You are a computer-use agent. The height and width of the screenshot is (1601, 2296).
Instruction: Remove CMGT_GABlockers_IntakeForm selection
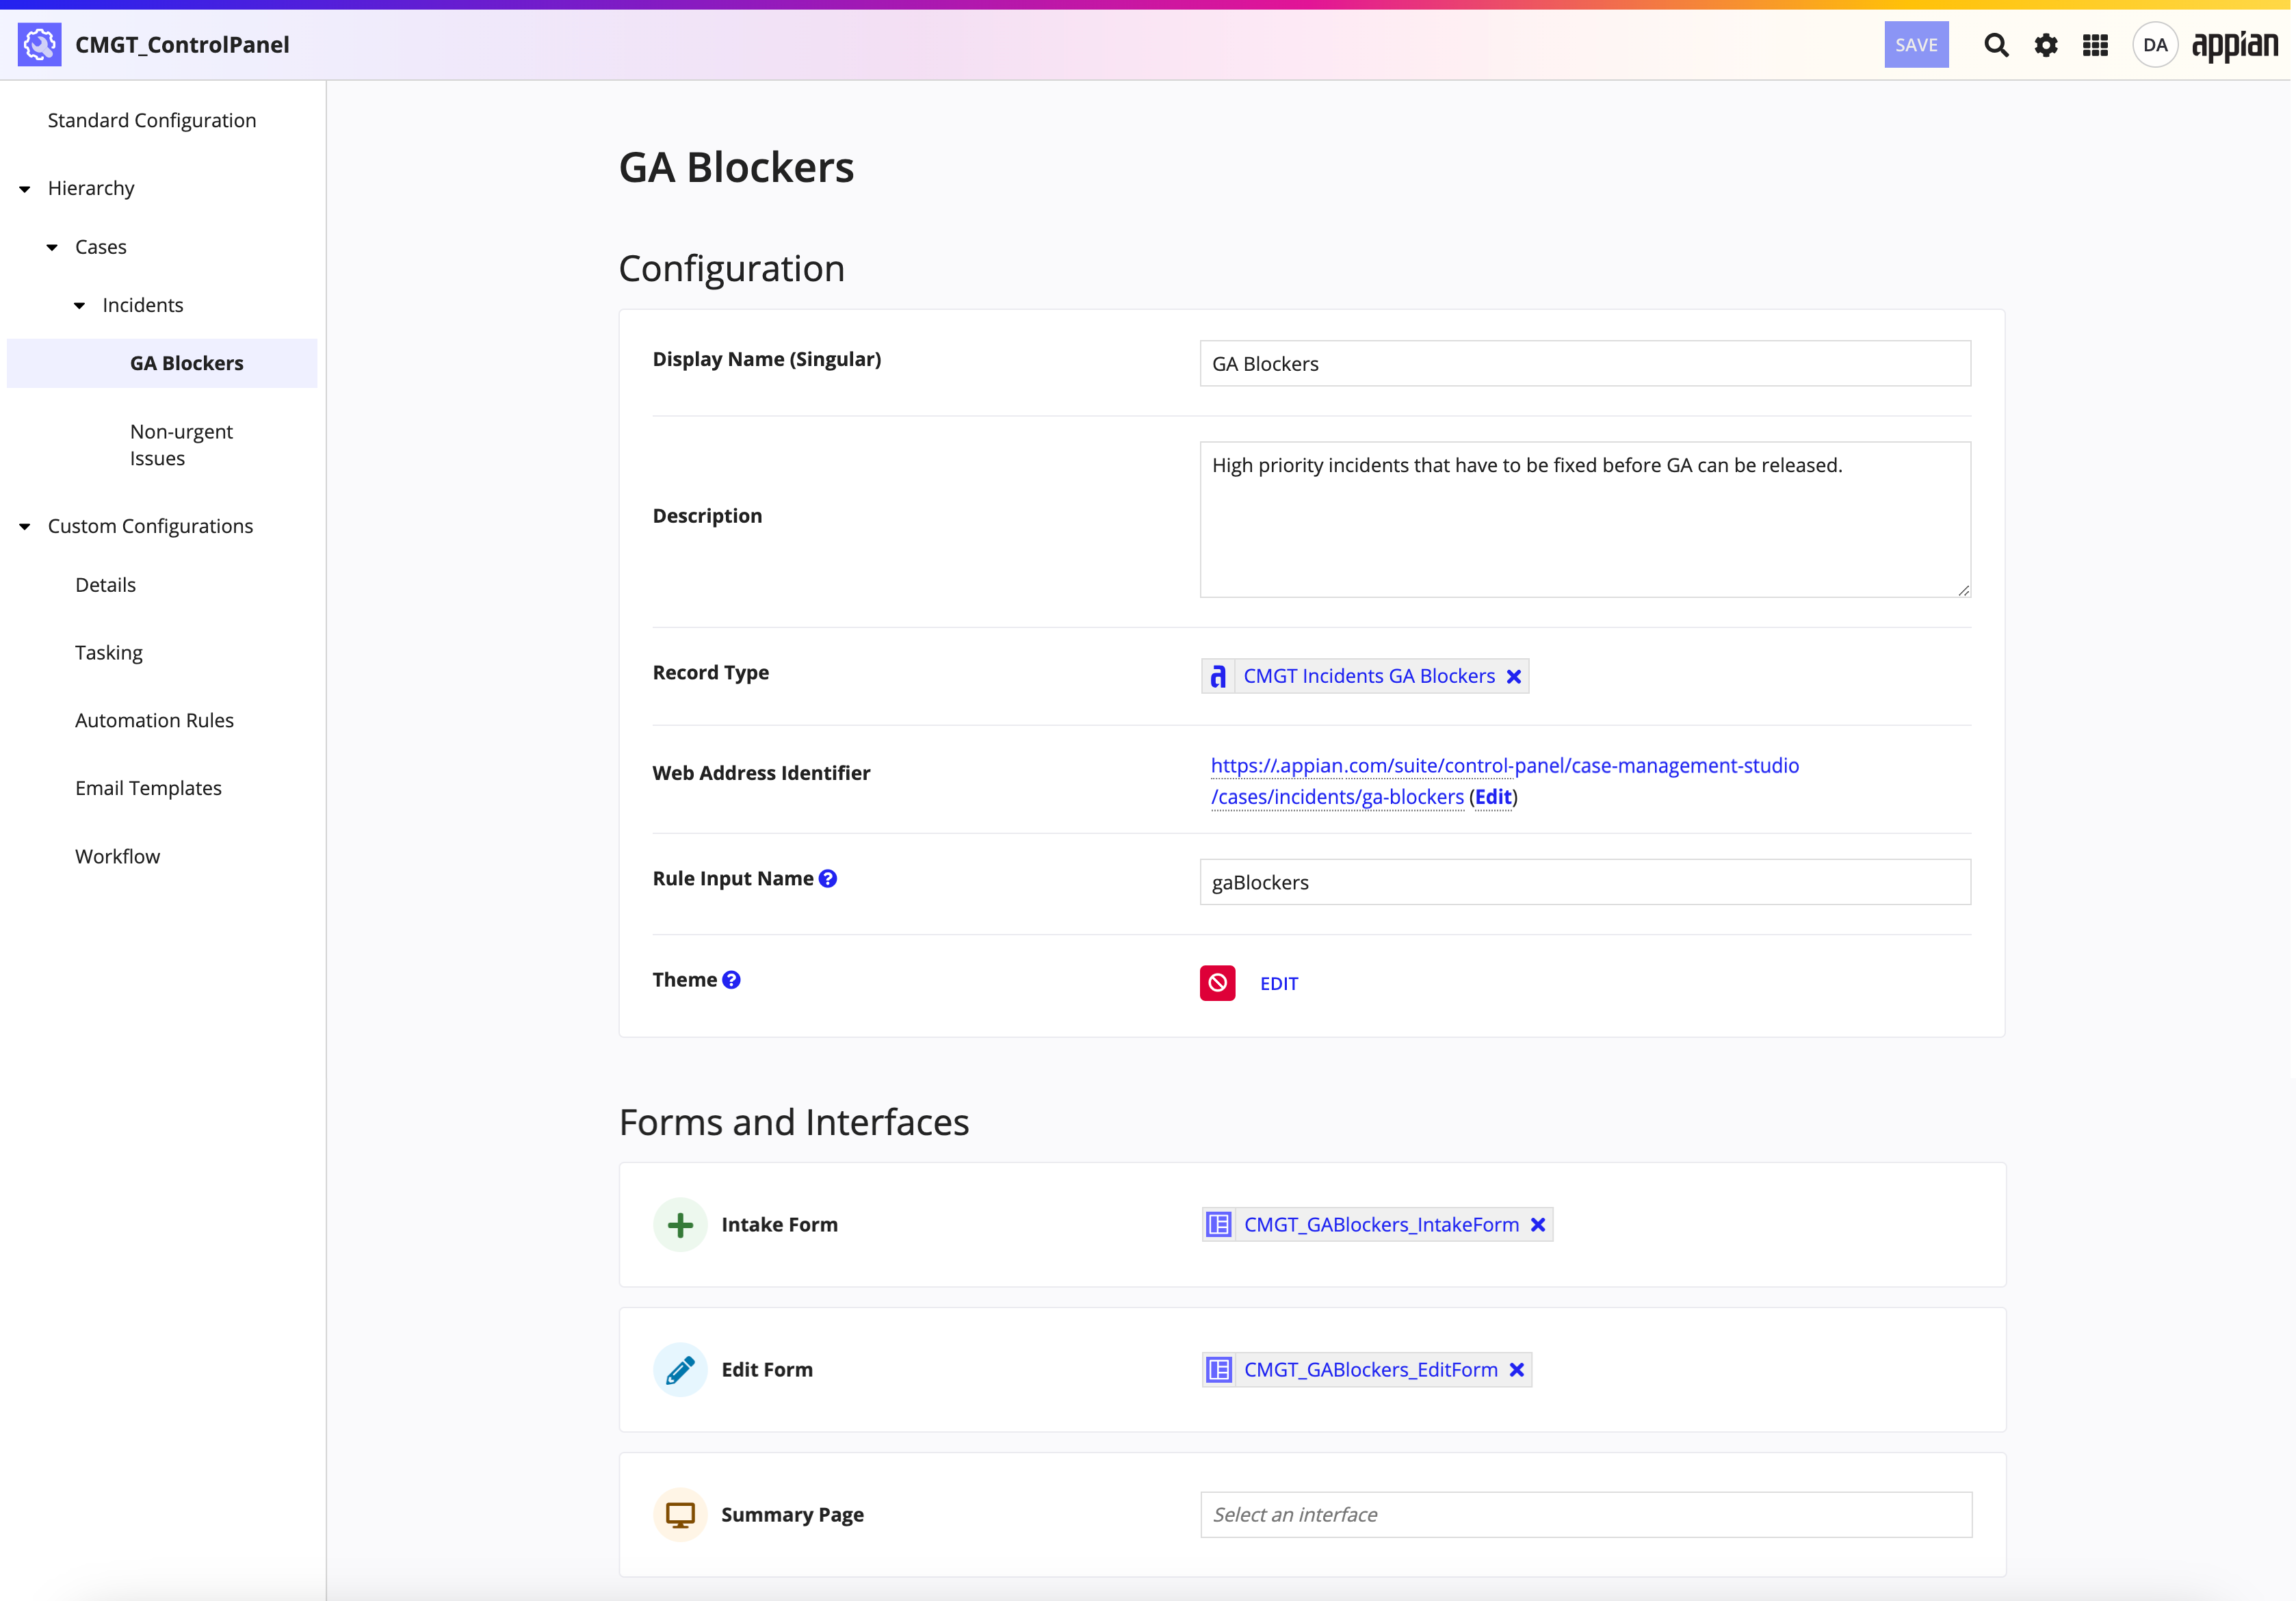pyautogui.click(x=1538, y=1225)
